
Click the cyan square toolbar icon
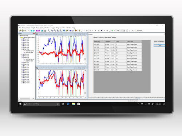click(42, 30)
